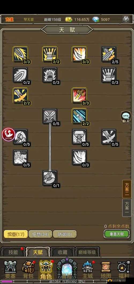The width and height of the screenshot is (134, 284).
Task: Open the 巅峰等级 tab
Action: pyautogui.click(x=87, y=252)
